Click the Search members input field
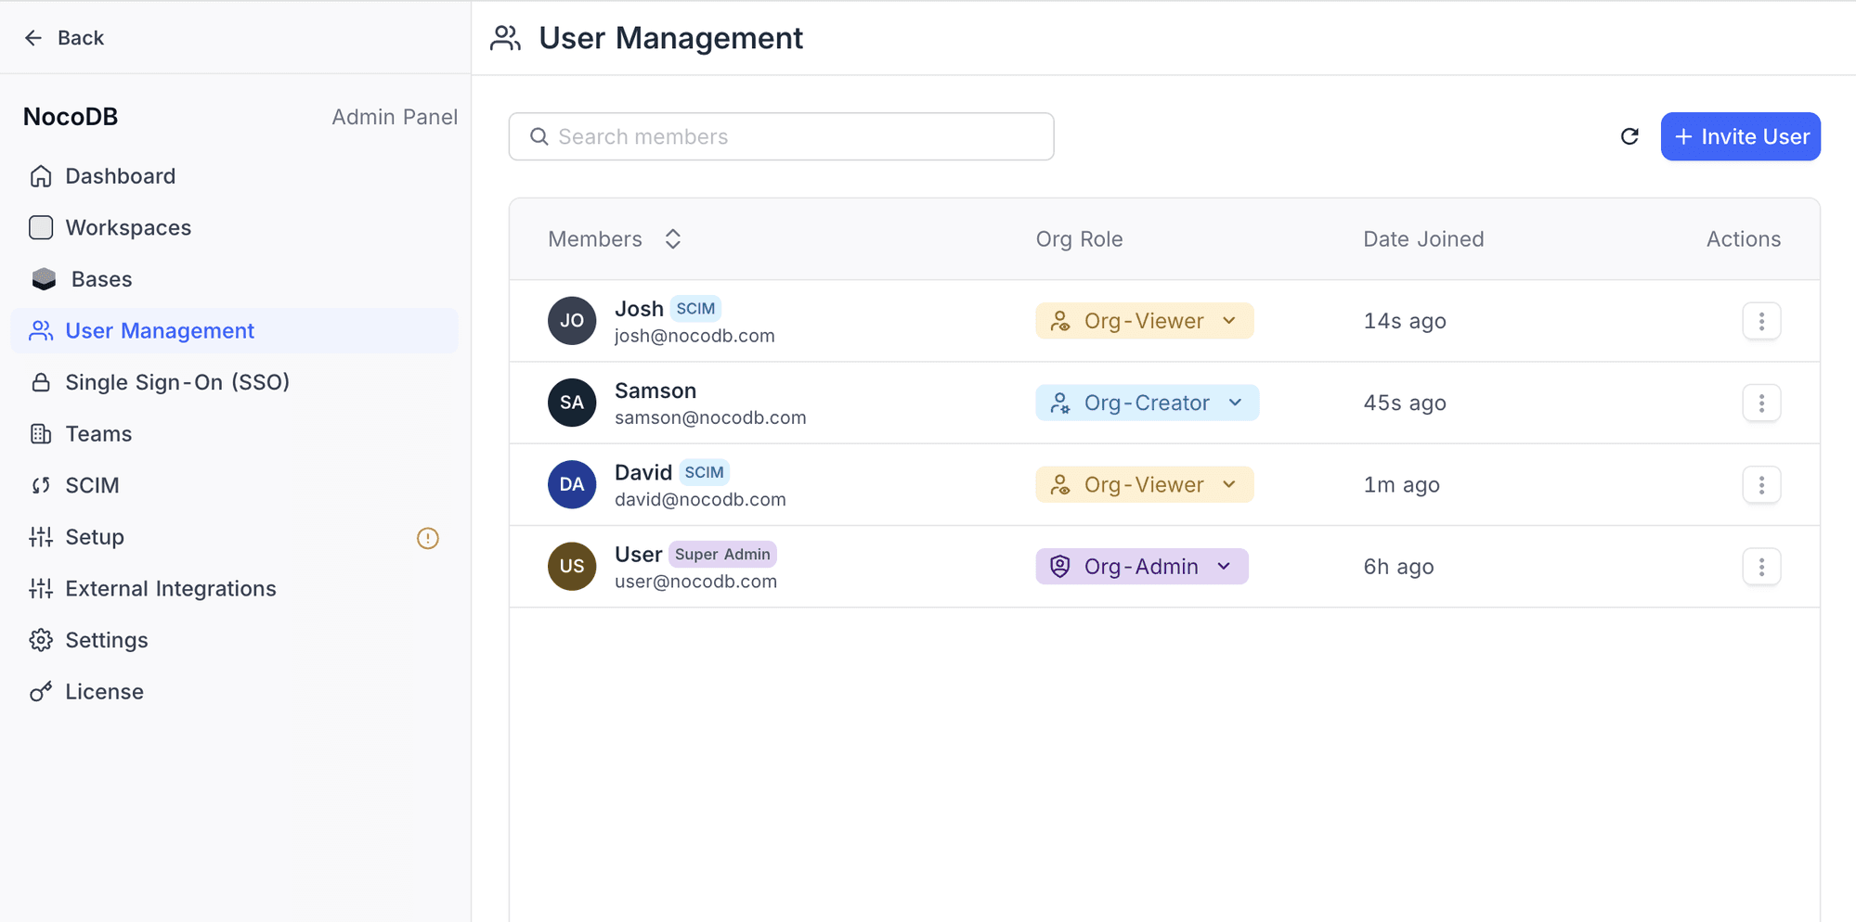Screen dimensions: 1856x922 [x=781, y=135]
